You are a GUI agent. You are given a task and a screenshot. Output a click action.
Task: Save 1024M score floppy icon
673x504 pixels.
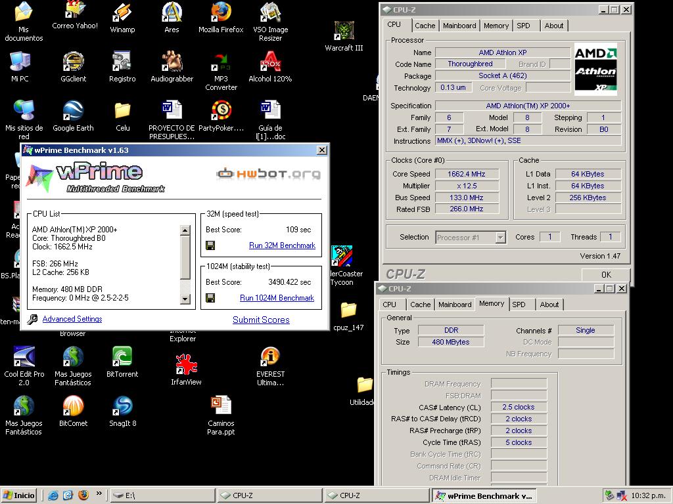[210, 298]
